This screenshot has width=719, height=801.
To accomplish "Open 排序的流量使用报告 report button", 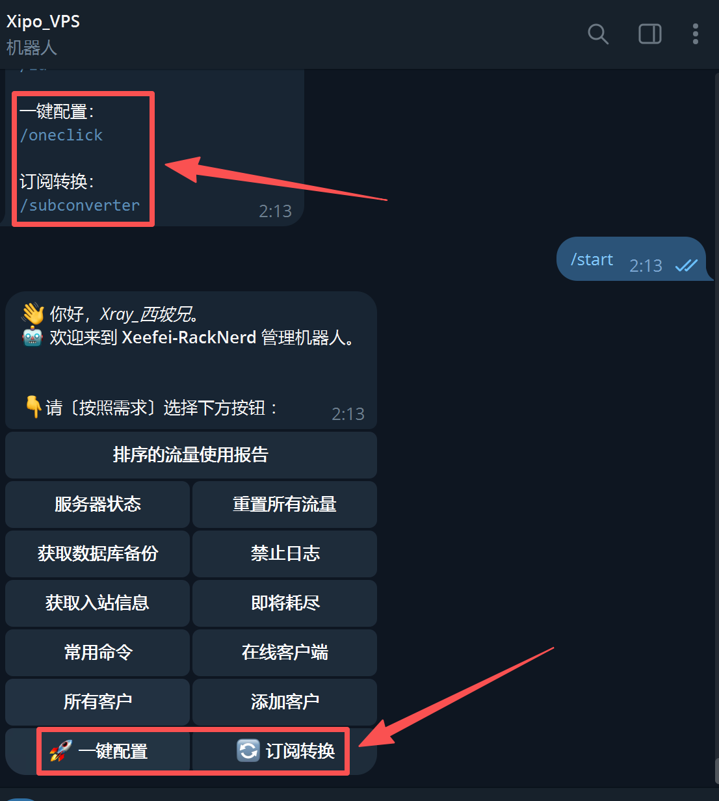I will [x=191, y=455].
